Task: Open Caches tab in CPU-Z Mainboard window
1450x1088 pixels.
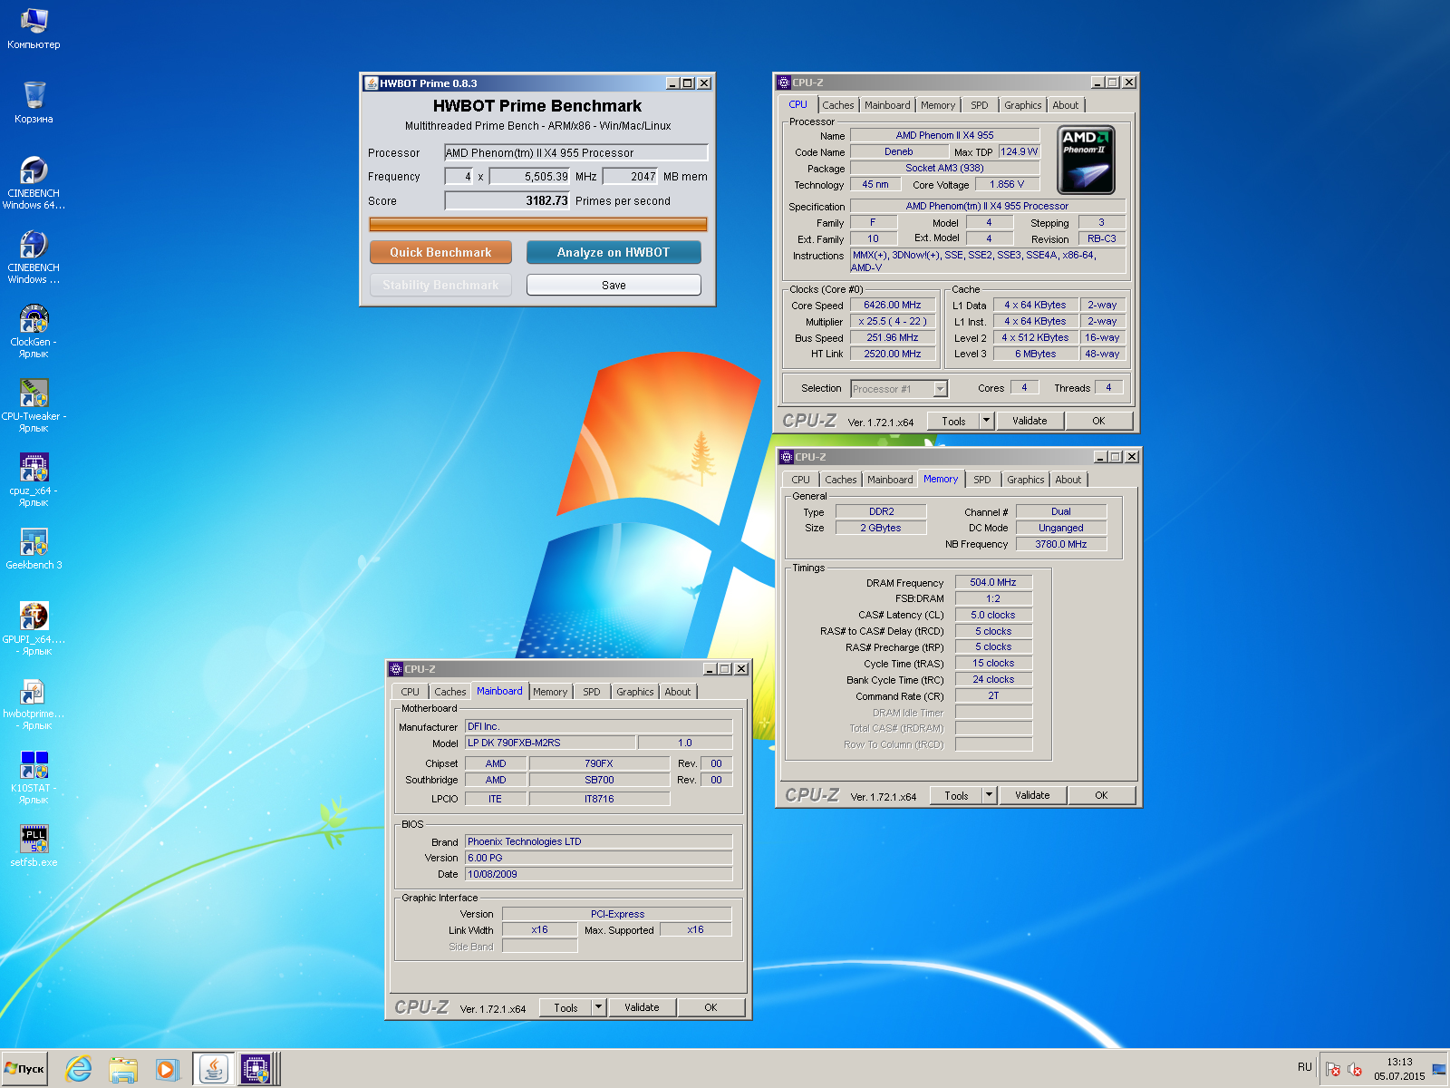Action: coord(450,692)
